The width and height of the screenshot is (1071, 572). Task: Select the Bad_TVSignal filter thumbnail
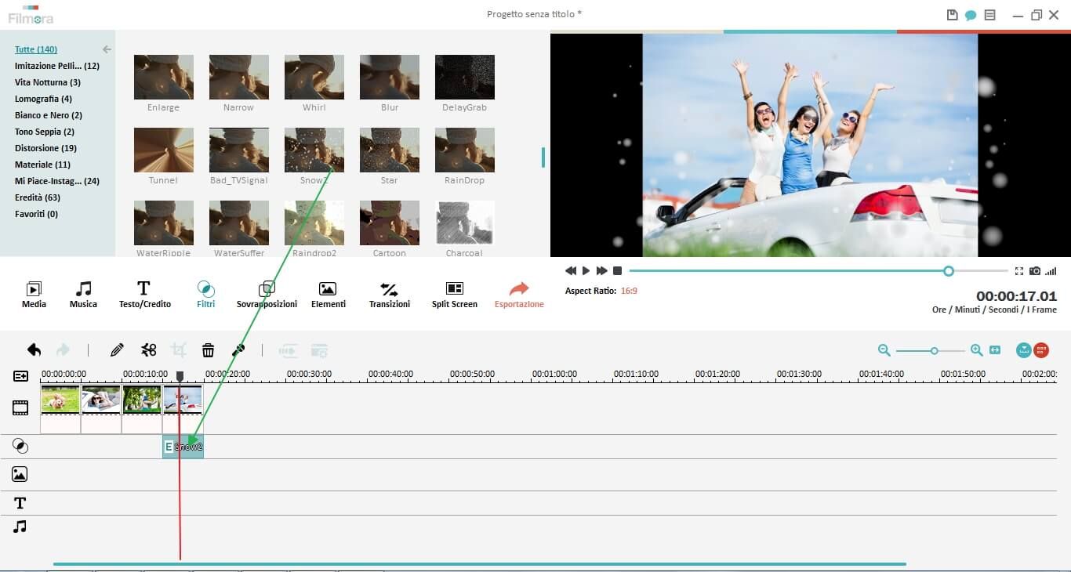pyautogui.click(x=239, y=150)
